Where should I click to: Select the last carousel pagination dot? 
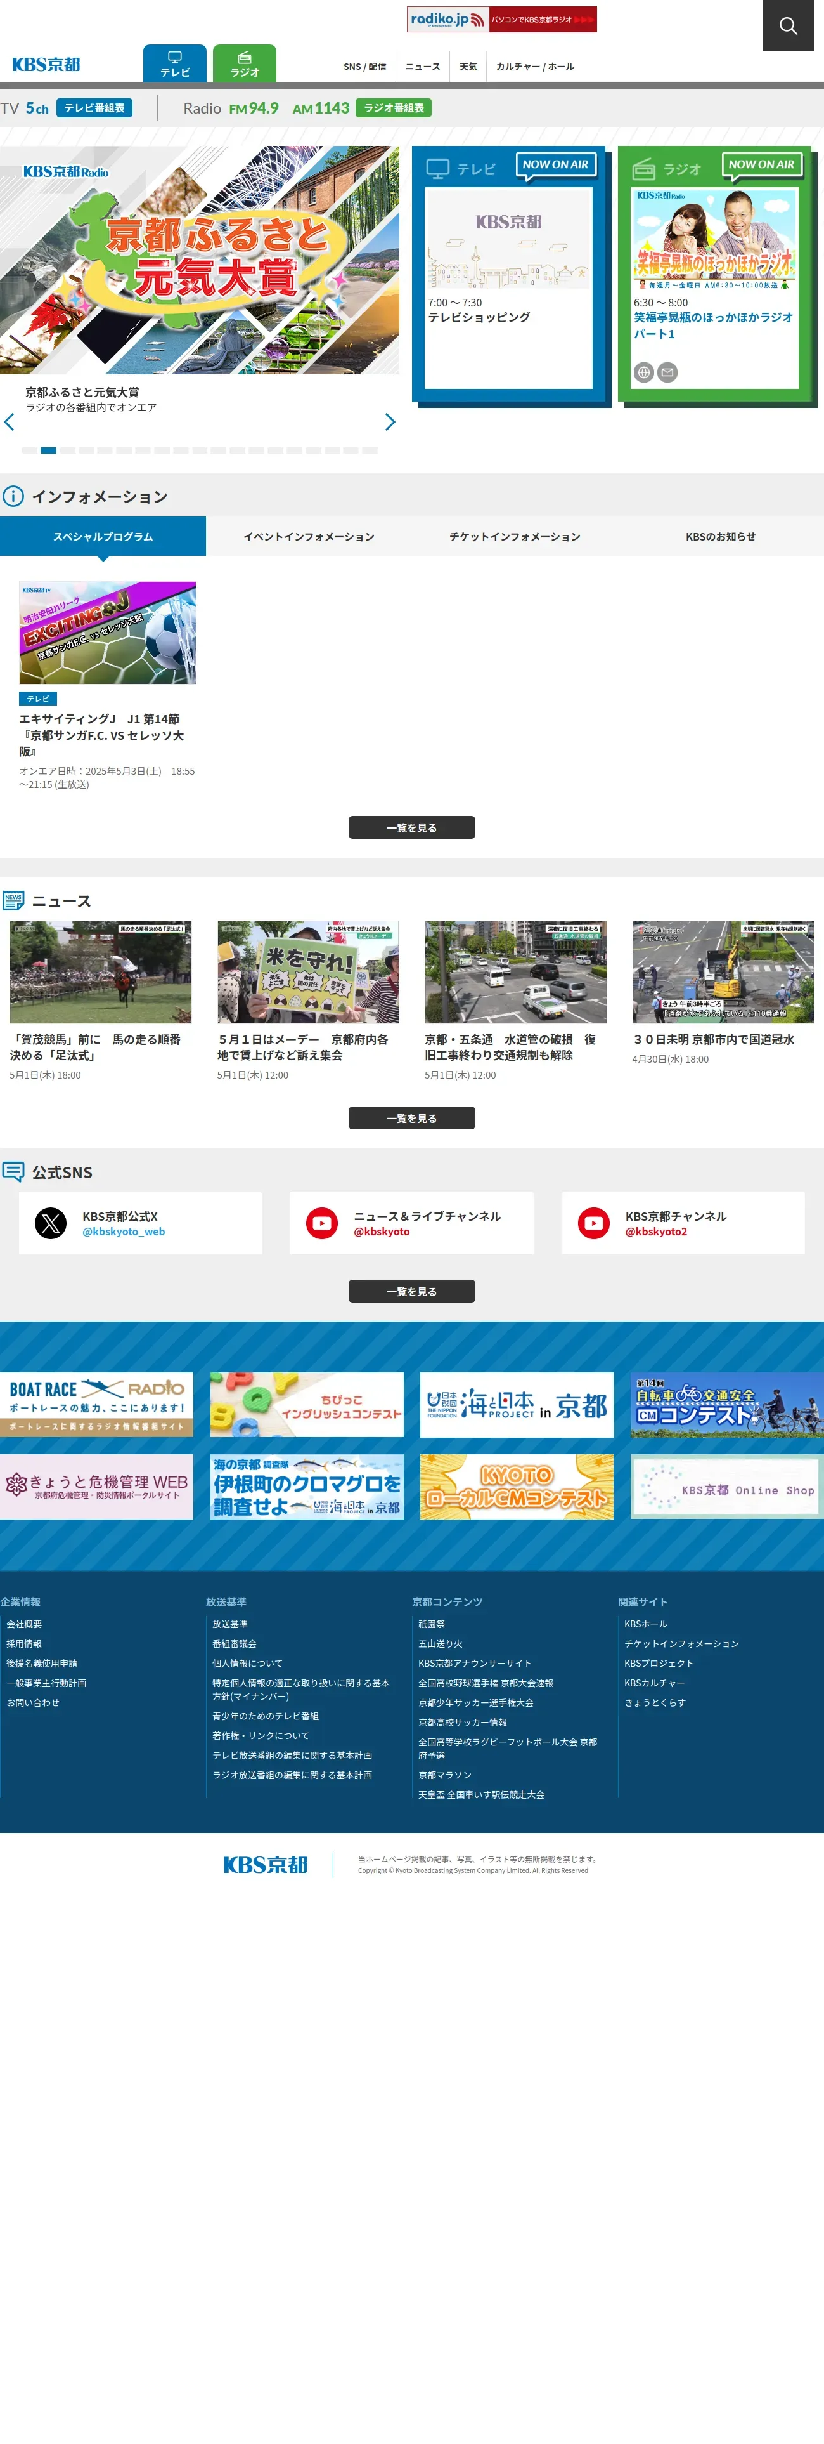pos(370,450)
